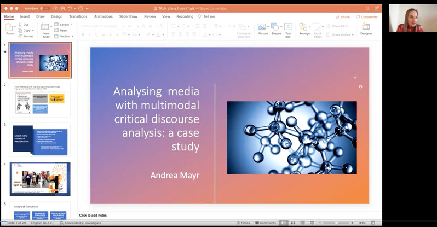
Task: Switch to the Transitions tab
Action: coord(78,16)
